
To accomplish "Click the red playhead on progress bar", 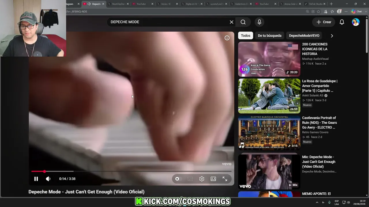I will click(44, 171).
